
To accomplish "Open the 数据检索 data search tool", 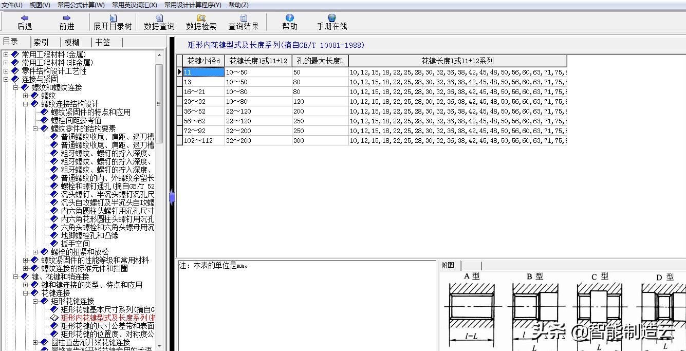I will (201, 18).
